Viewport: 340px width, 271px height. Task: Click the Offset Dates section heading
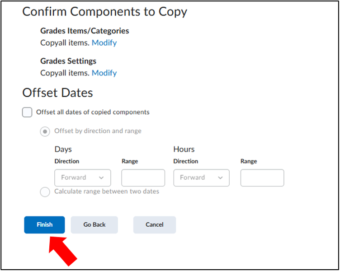[x=58, y=93]
